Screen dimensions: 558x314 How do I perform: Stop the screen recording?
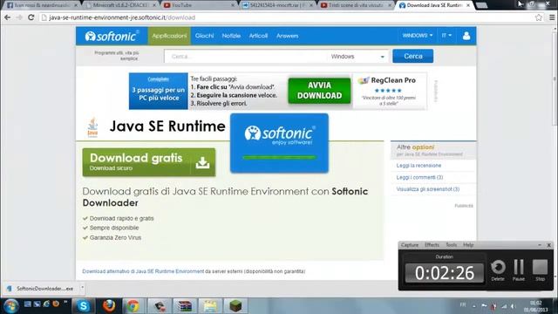[541, 270]
